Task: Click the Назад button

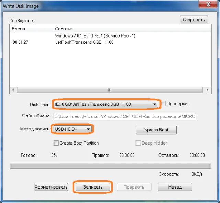Action: tap(175, 187)
